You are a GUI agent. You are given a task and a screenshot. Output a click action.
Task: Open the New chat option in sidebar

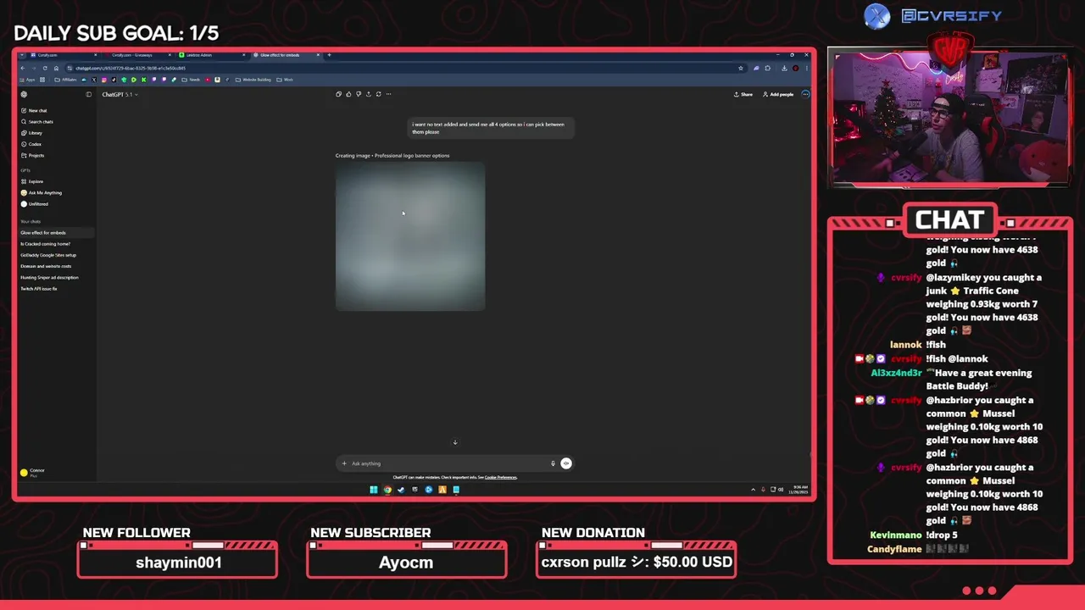(x=35, y=110)
